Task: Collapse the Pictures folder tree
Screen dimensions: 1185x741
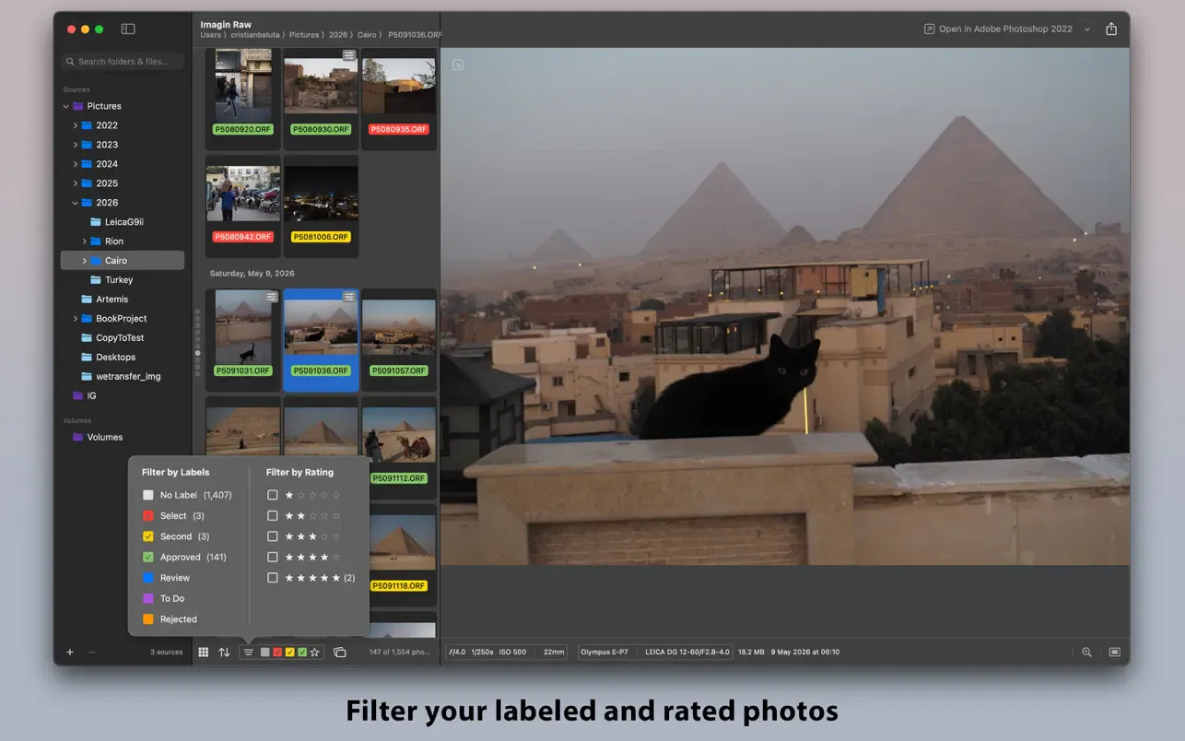Action: click(x=65, y=106)
